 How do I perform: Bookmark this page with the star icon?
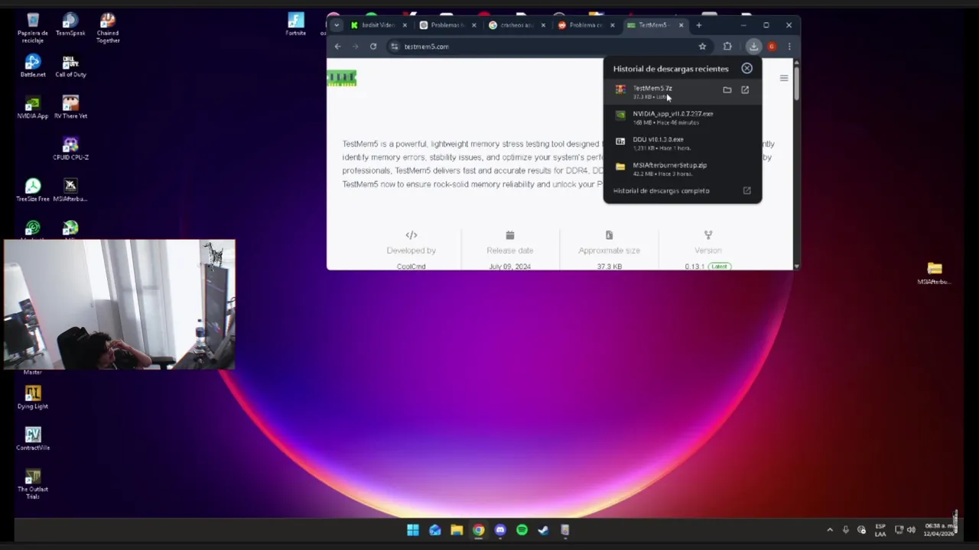pos(702,47)
